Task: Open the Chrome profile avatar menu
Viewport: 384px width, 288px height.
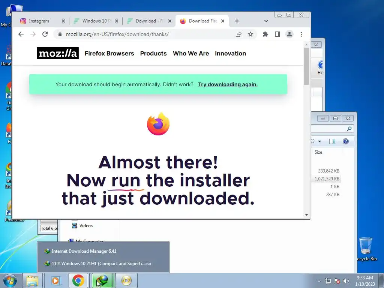Action: coord(289,34)
